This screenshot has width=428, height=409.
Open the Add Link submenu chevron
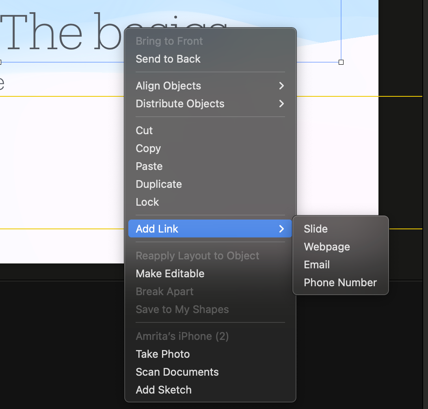[281, 228]
